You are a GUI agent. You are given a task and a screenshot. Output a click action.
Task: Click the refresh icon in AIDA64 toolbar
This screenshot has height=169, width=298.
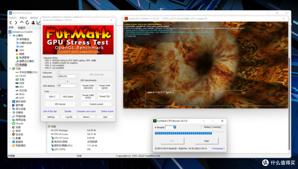coord(27,23)
